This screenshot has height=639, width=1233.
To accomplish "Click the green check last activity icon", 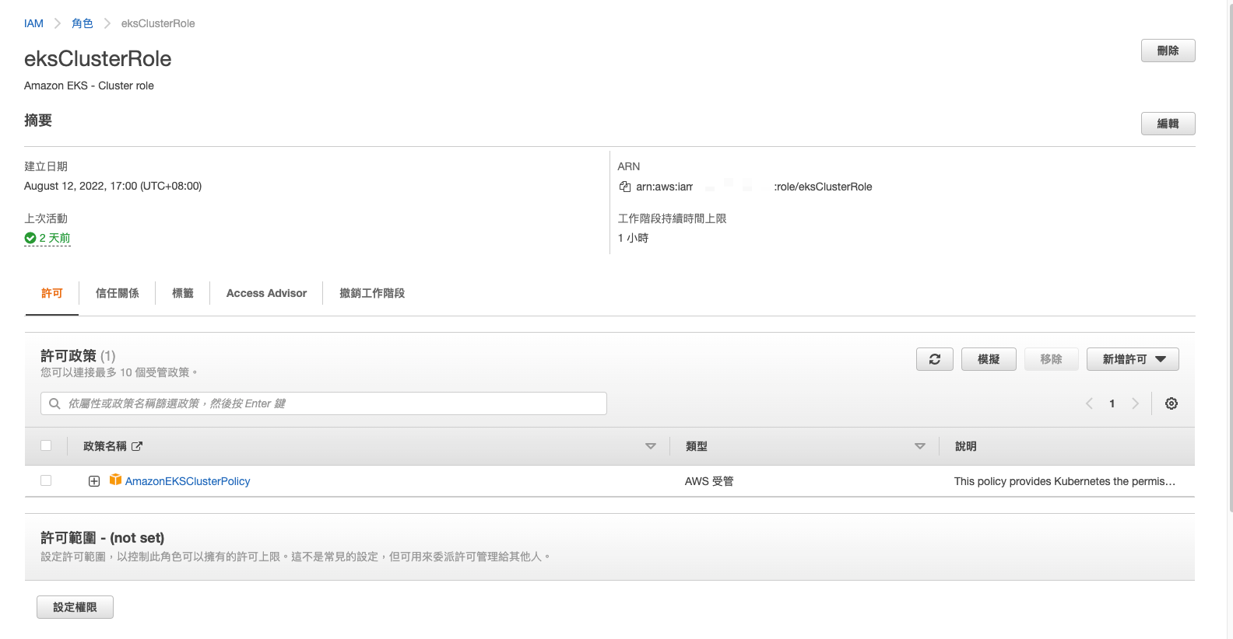I will [30, 238].
